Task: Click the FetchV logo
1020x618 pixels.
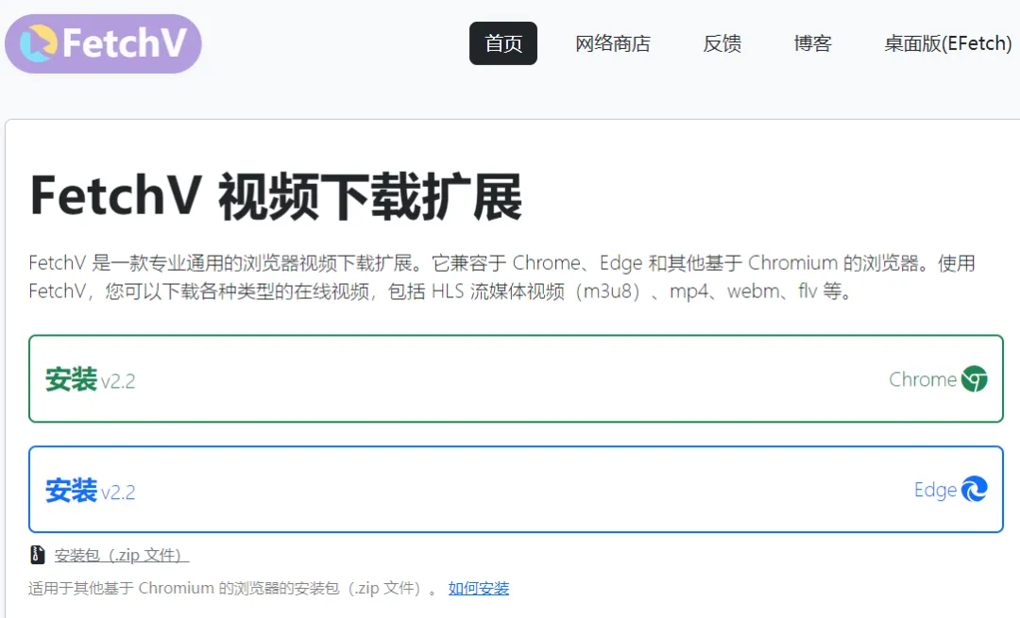Action: click(104, 43)
